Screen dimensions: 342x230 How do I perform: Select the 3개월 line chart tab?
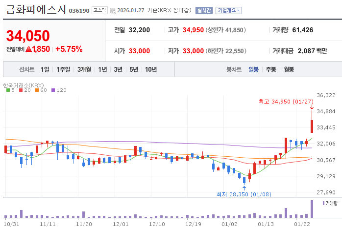[x=84, y=69]
